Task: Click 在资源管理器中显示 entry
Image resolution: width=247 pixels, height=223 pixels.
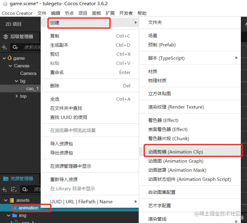Action: click(x=90, y=166)
